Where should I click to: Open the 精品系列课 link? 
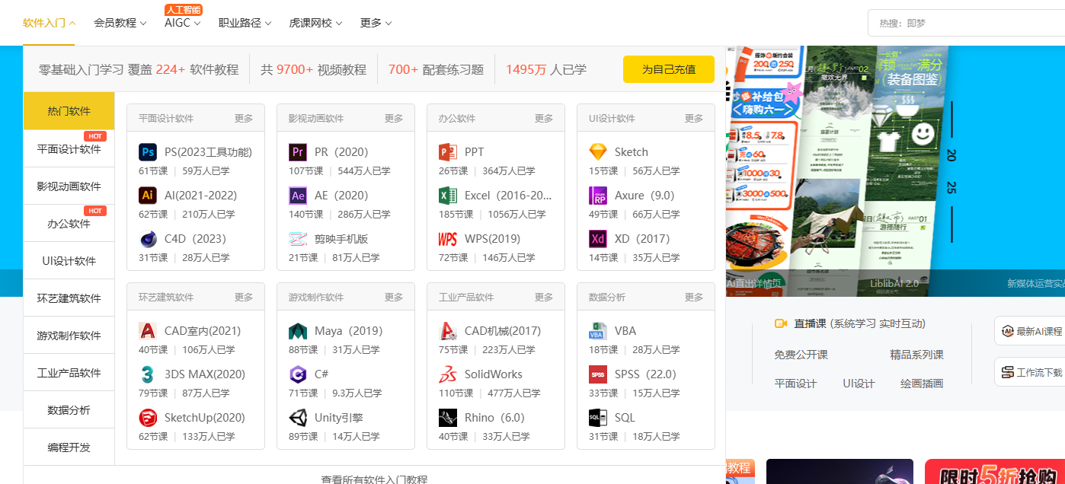pyautogui.click(x=916, y=355)
